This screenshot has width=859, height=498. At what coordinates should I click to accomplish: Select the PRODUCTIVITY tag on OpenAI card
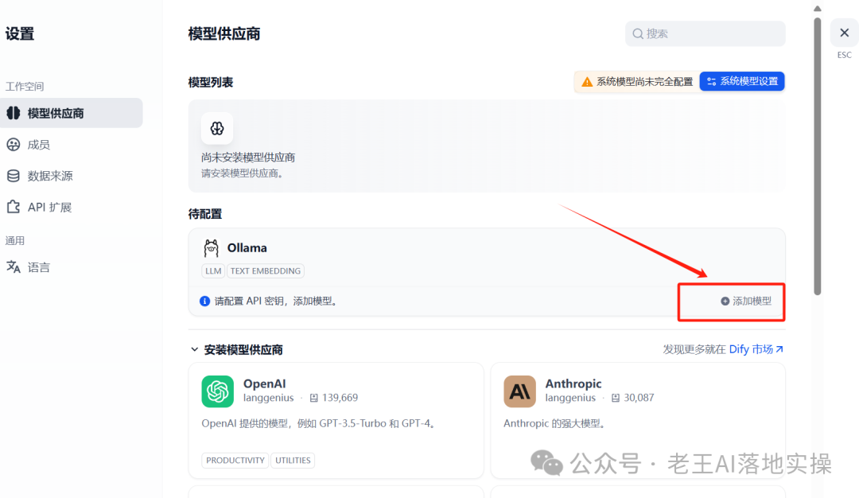(x=235, y=460)
